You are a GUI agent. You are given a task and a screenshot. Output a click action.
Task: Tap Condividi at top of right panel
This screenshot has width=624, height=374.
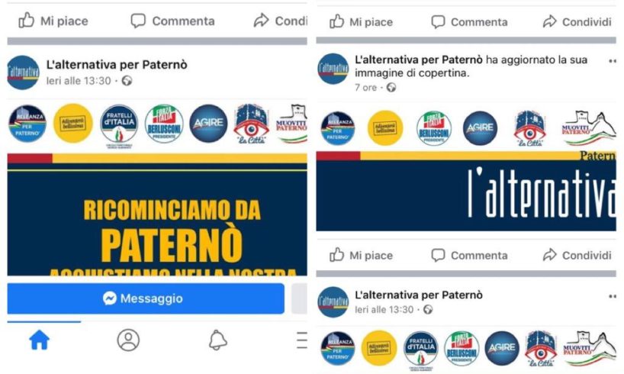tap(577, 21)
